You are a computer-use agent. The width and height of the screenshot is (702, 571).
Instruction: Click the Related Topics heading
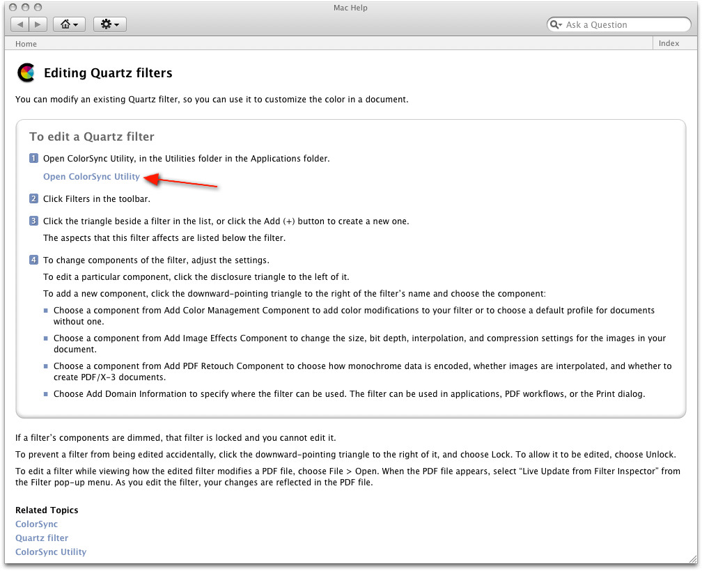(47, 510)
